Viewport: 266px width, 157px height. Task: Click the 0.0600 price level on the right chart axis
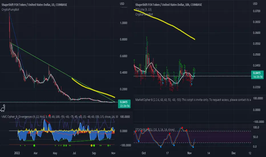click(257, 33)
